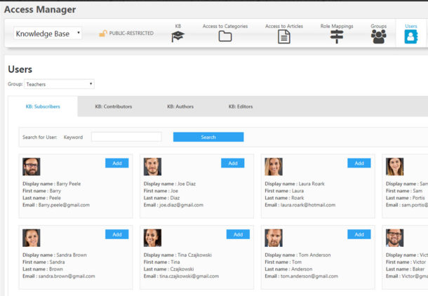Screen dimensions: 428x296
Task: Click email Barry.peele@gmail.com
Action: point(64,205)
